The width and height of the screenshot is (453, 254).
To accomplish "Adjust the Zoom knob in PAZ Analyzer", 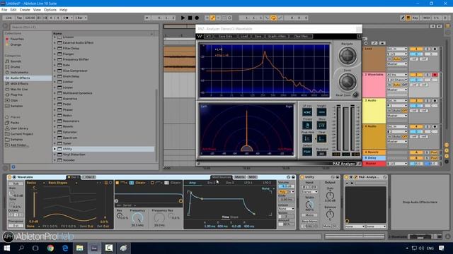I will [348, 82].
